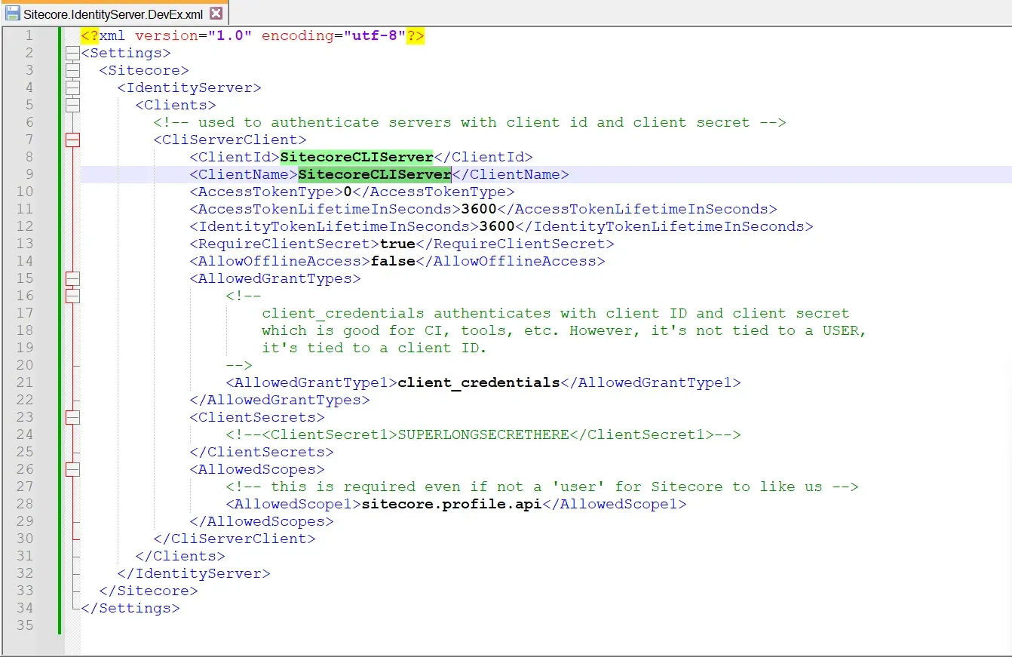Click the RequireClientSecret value true
The image size is (1012, 657).
tap(397, 244)
